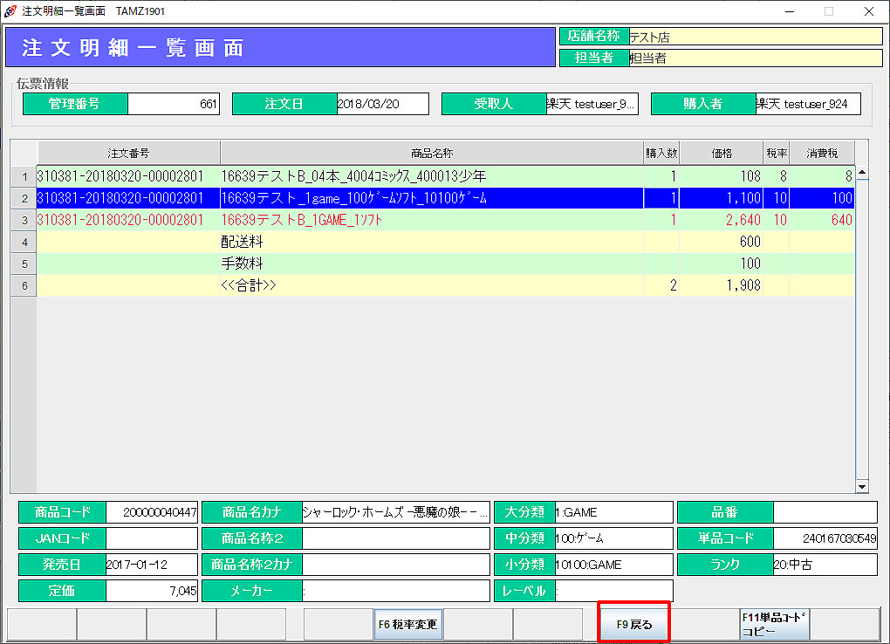Click the ランク field showing 20:中古
Image resolution: width=890 pixels, height=644 pixels.
(x=825, y=565)
